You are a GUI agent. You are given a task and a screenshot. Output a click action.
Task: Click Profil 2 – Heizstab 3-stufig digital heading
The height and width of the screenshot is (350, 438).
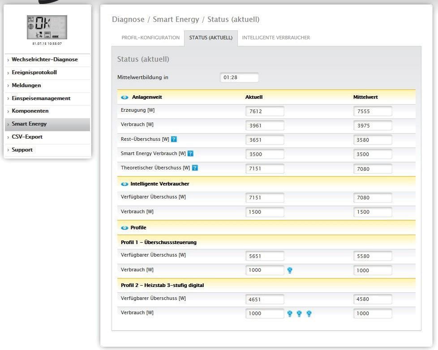pyautogui.click(x=162, y=285)
